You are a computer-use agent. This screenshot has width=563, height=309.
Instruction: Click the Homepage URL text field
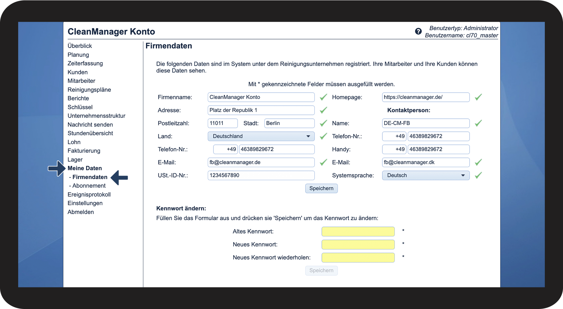pos(425,97)
